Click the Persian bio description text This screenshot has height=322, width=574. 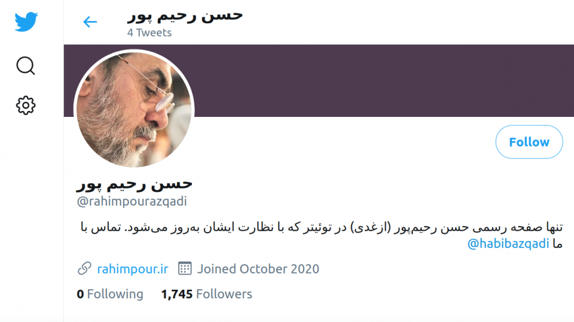(x=322, y=235)
